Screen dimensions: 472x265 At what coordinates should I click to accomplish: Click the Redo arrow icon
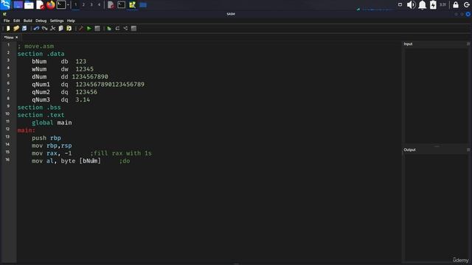click(x=44, y=28)
